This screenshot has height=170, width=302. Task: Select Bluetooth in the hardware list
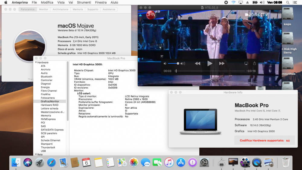pyautogui.click(x=47, y=77)
